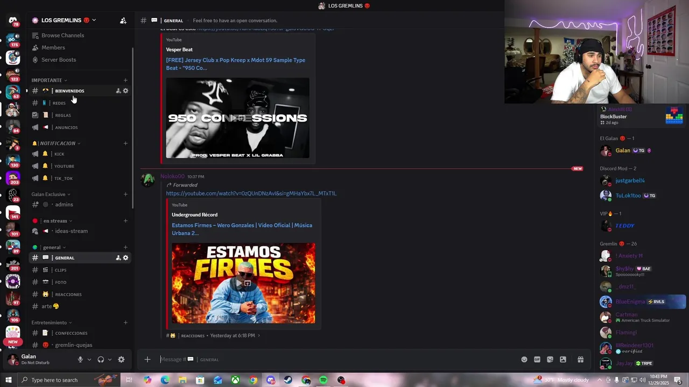
Task: Open Spotify from the taskbar
Action: click(324, 380)
